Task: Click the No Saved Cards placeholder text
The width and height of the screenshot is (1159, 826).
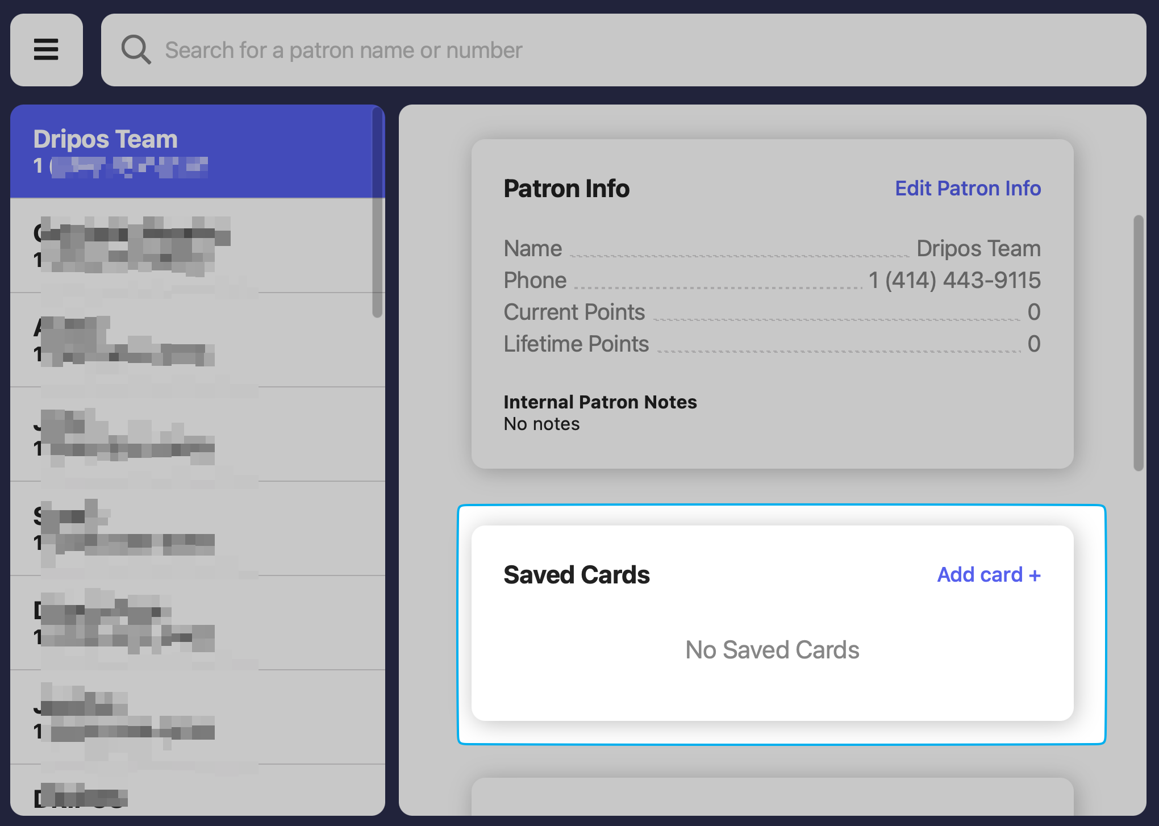Action: [772, 650]
